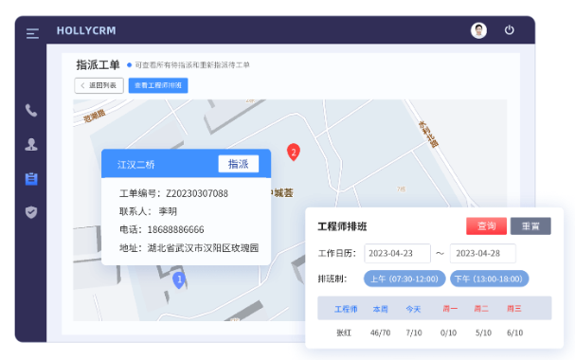Image resolution: width=575 pixels, height=360 pixels.
Task: Click the user avatar in header
Action: click(478, 30)
